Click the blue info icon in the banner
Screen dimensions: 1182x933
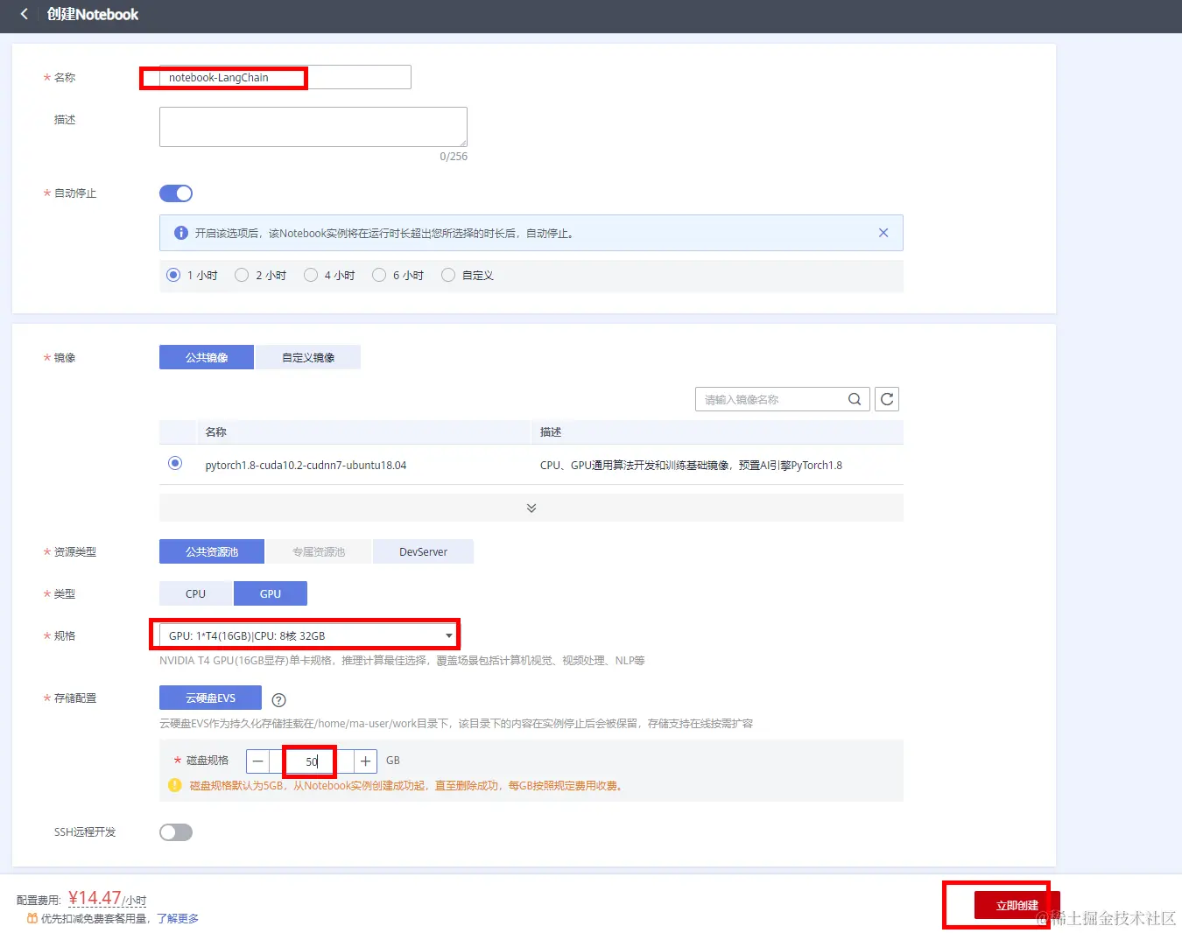click(x=181, y=233)
